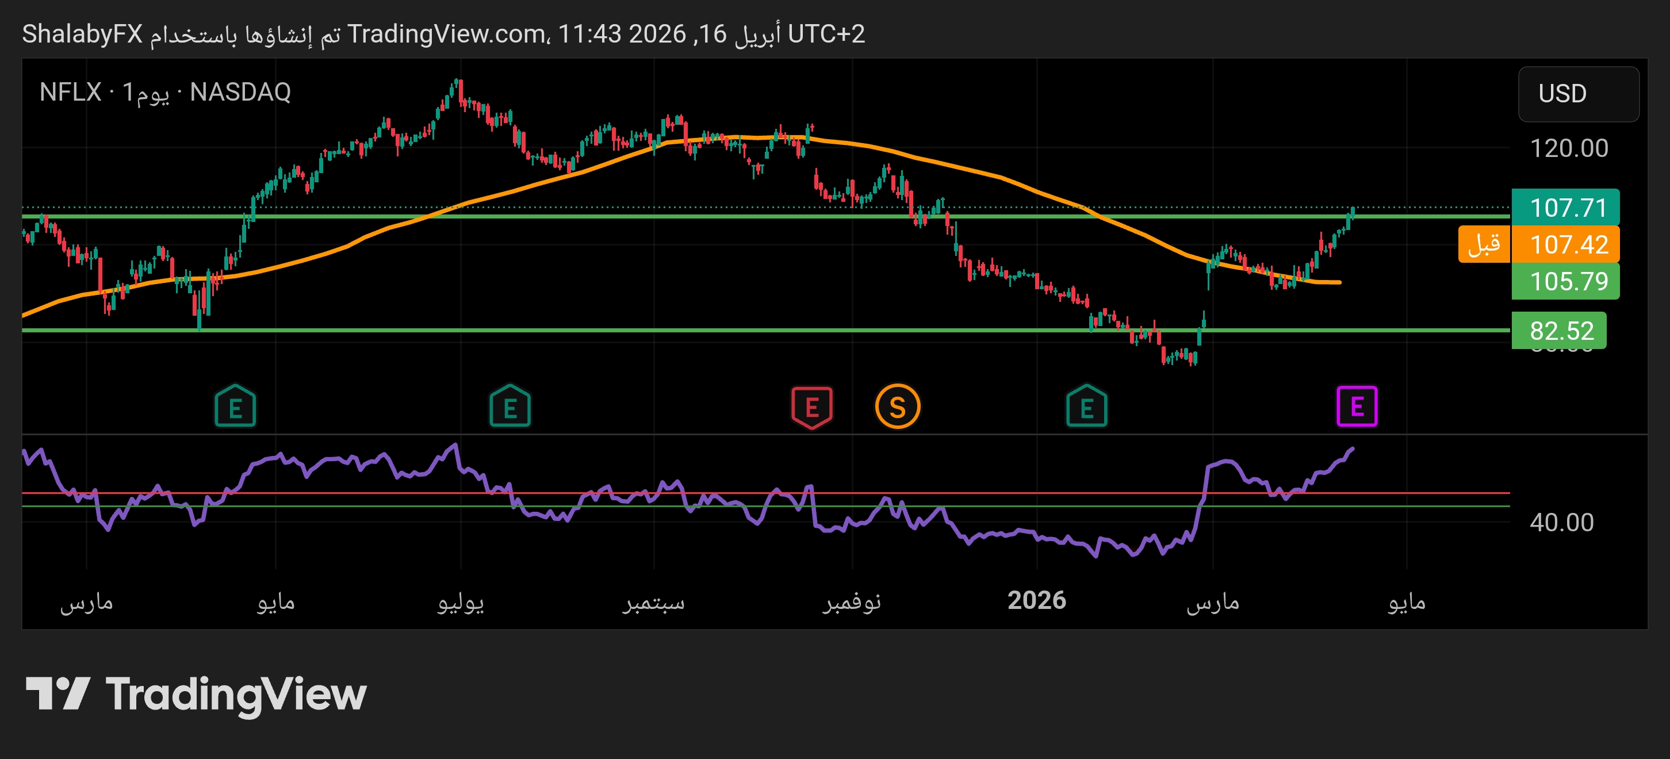Click the orange S split icon
This screenshot has width=1670, height=759.
[x=897, y=407]
